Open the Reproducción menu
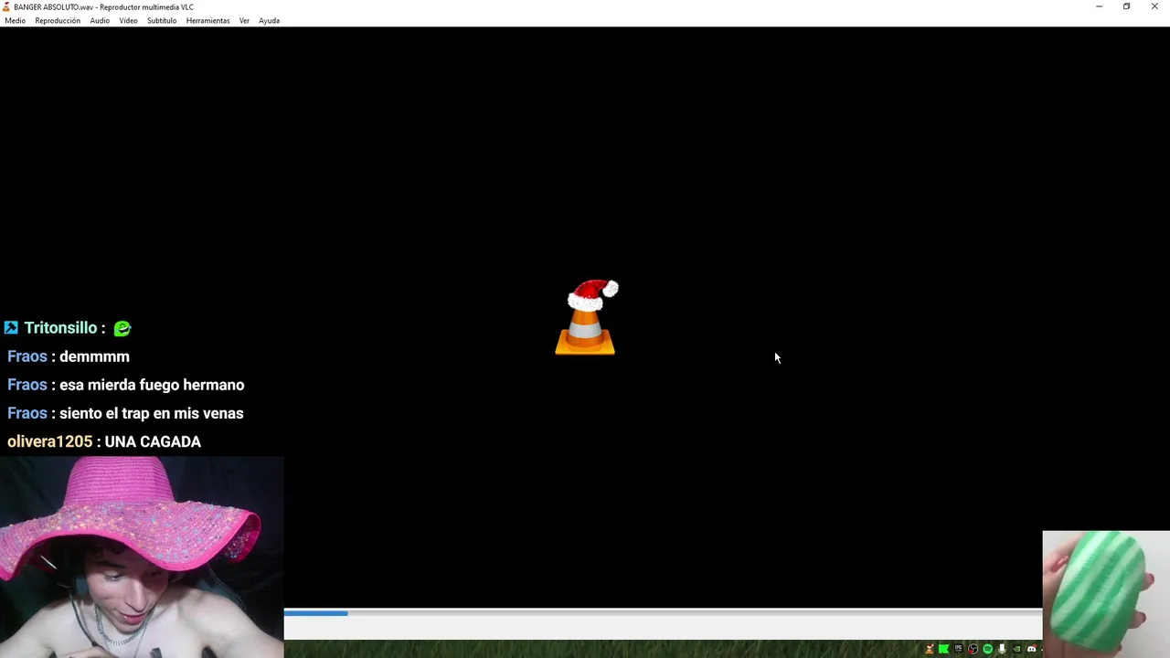 pyautogui.click(x=58, y=20)
